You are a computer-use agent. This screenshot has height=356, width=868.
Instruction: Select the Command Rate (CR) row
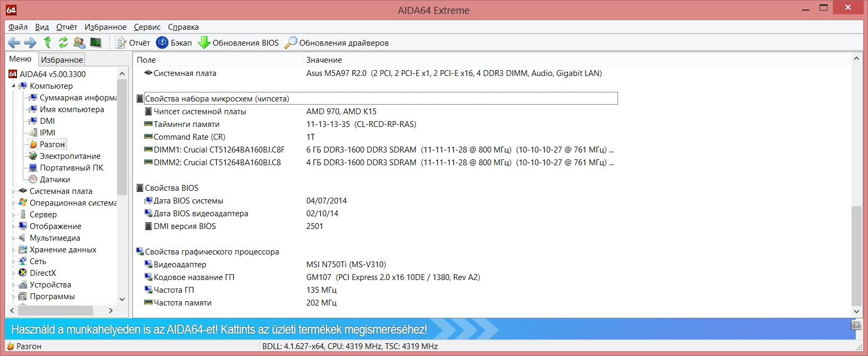pyautogui.click(x=377, y=137)
